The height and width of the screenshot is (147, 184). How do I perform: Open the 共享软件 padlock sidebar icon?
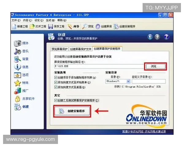[x=17, y=99]
